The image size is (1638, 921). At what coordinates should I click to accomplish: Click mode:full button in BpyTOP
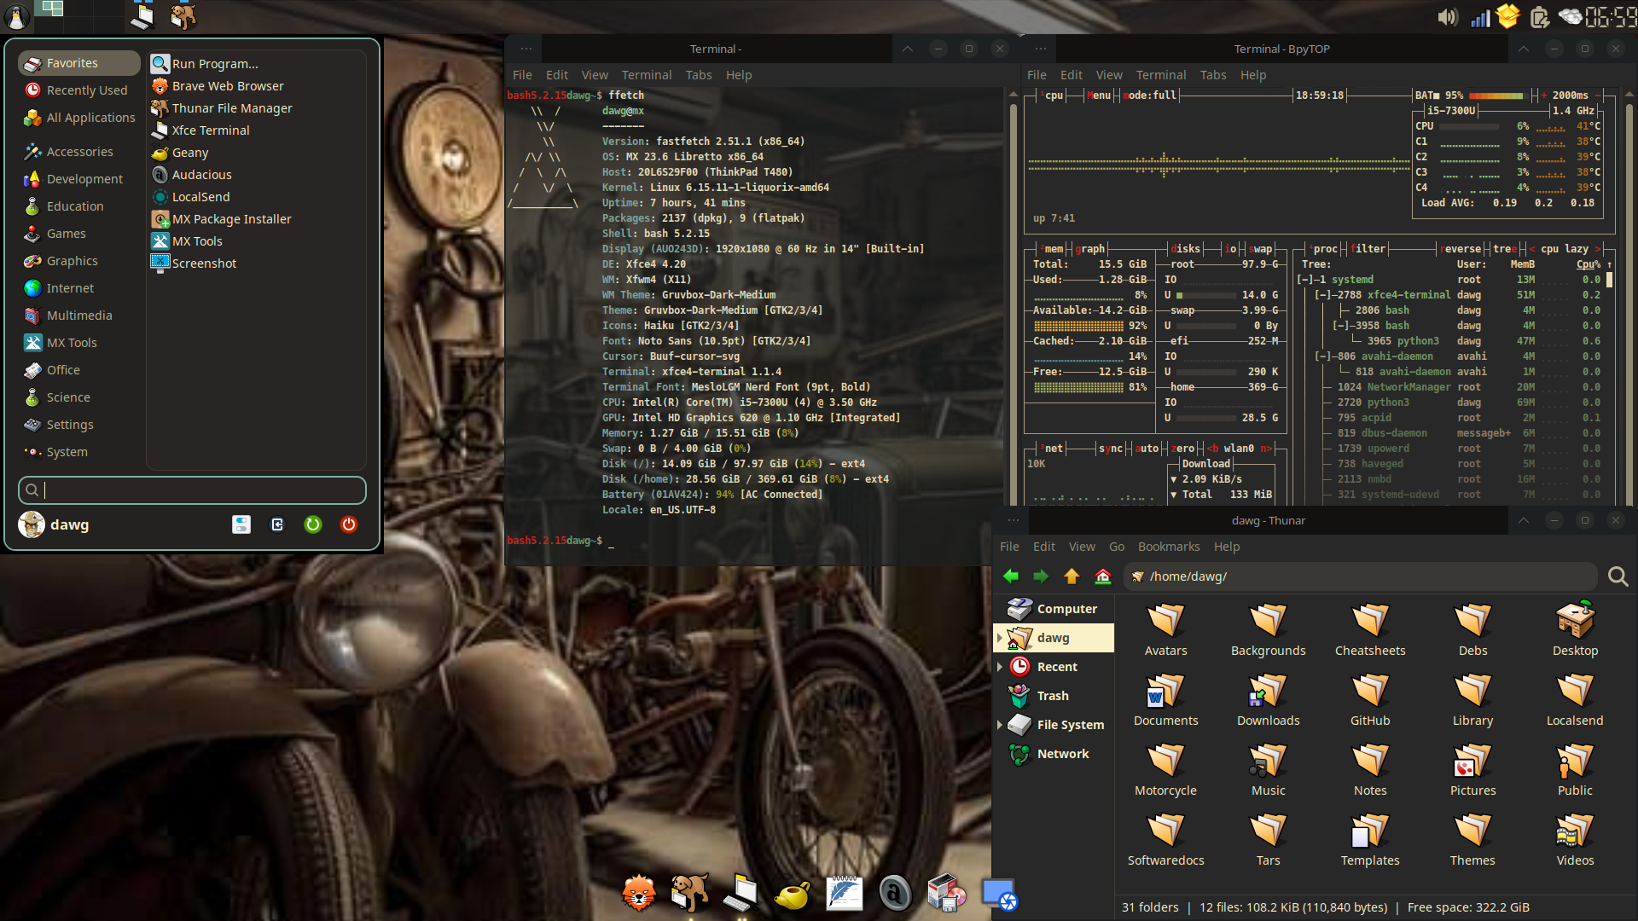[1150, 96]
